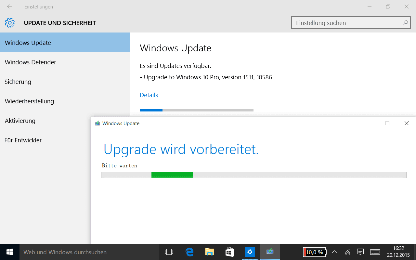Click the UPDATE UND SICHERHEIT title
Image resolution: width=416 pixels, height=260 pixels.
[x=60, y=23]
